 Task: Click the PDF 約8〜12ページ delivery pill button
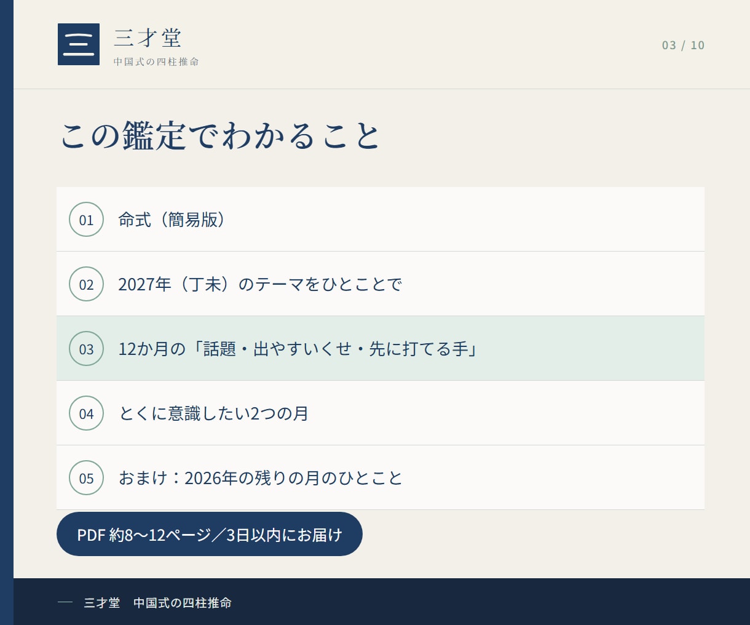[210, 534]
